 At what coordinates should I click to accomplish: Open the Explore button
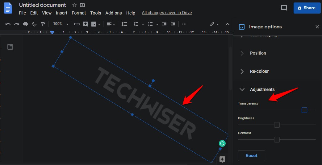[222, 159]
